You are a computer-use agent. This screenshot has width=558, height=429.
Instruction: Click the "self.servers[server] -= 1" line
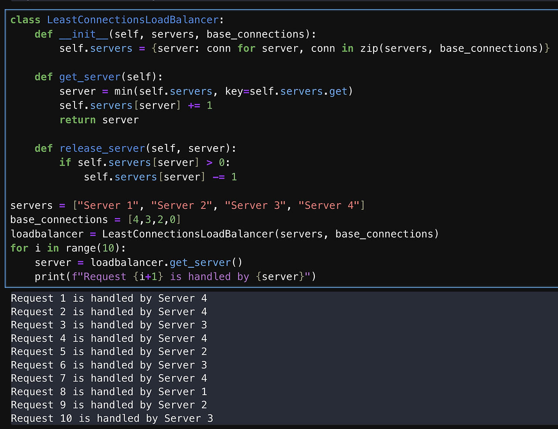(160, 177)
